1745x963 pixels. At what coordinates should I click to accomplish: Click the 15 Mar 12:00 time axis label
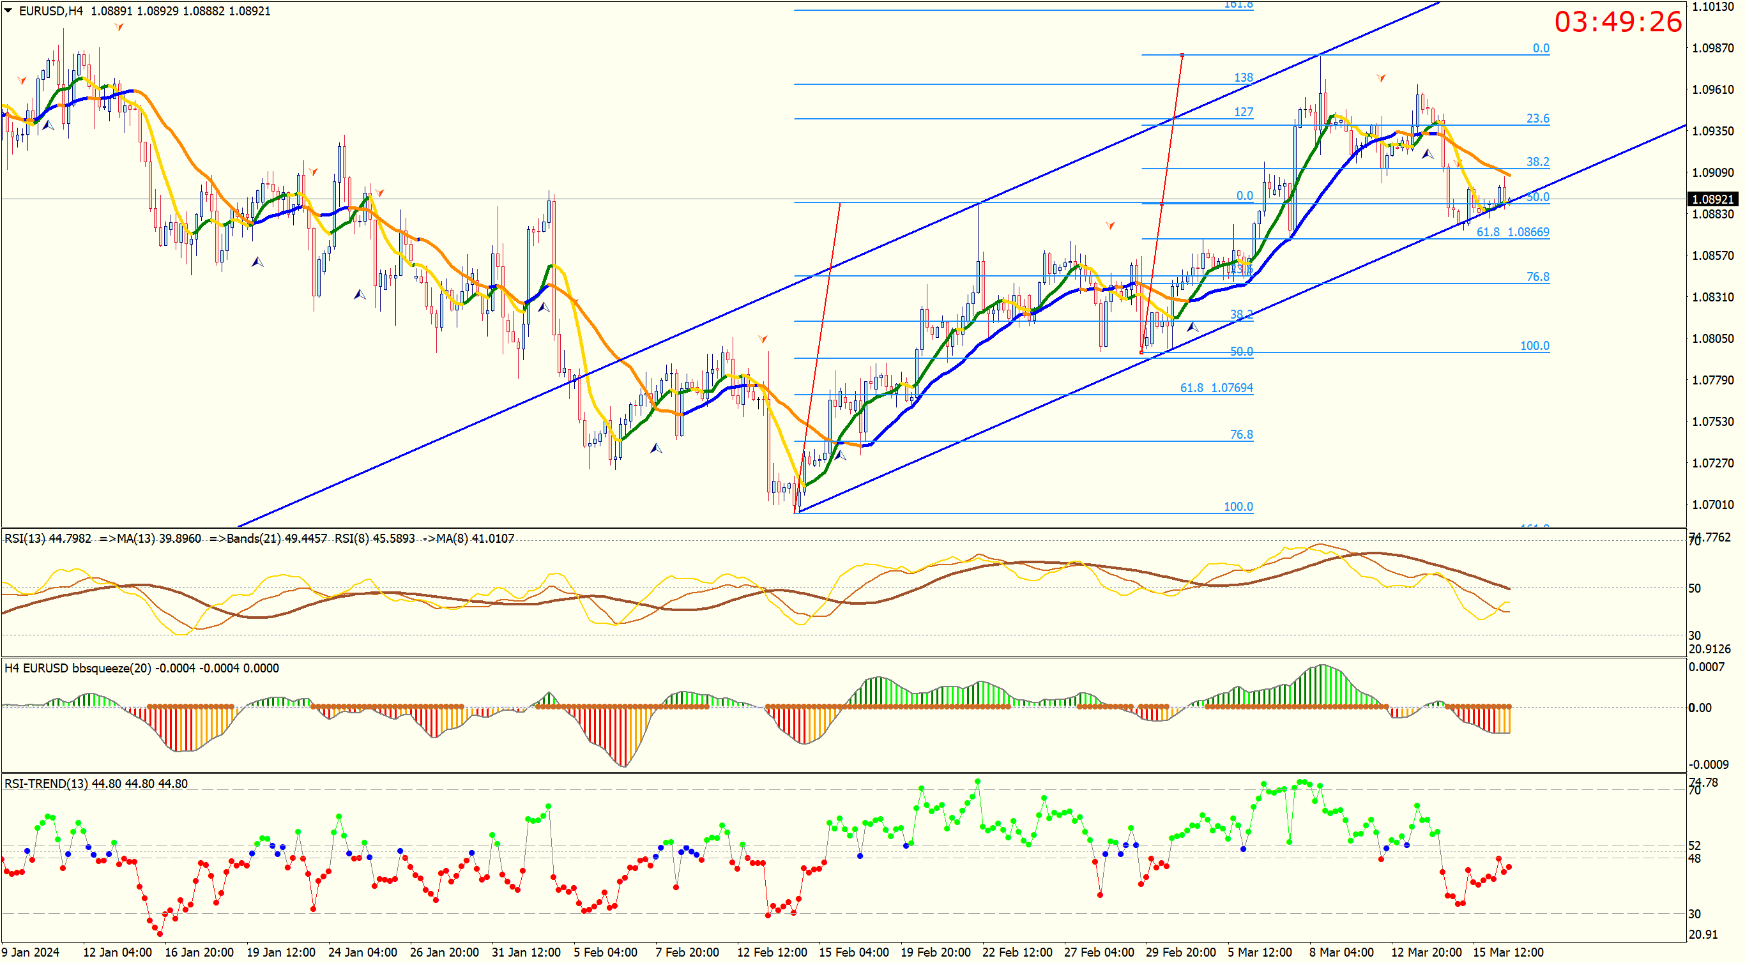coord(1508,952)
